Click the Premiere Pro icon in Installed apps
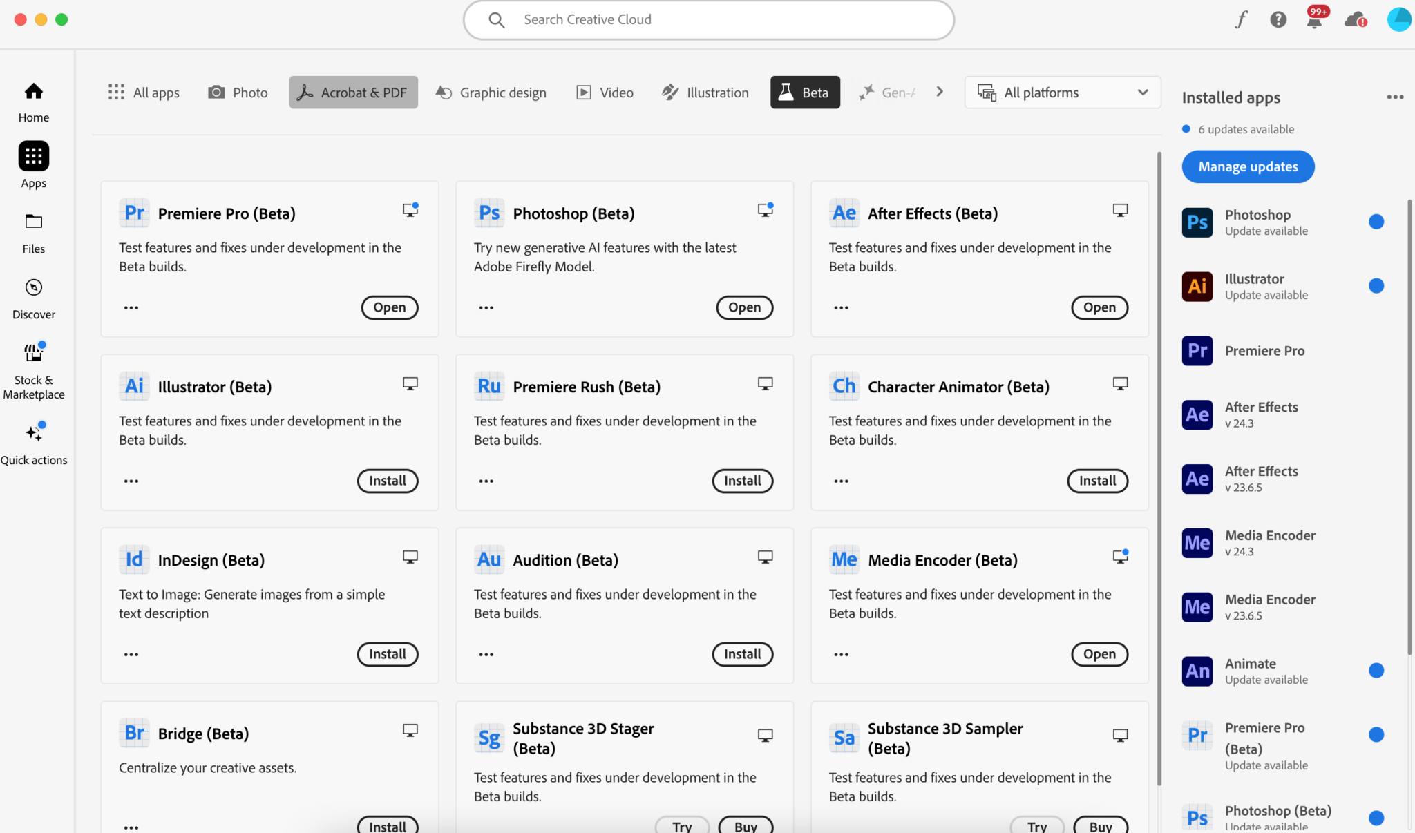This screenshot has height=833, width=1415. (1197, 351)
